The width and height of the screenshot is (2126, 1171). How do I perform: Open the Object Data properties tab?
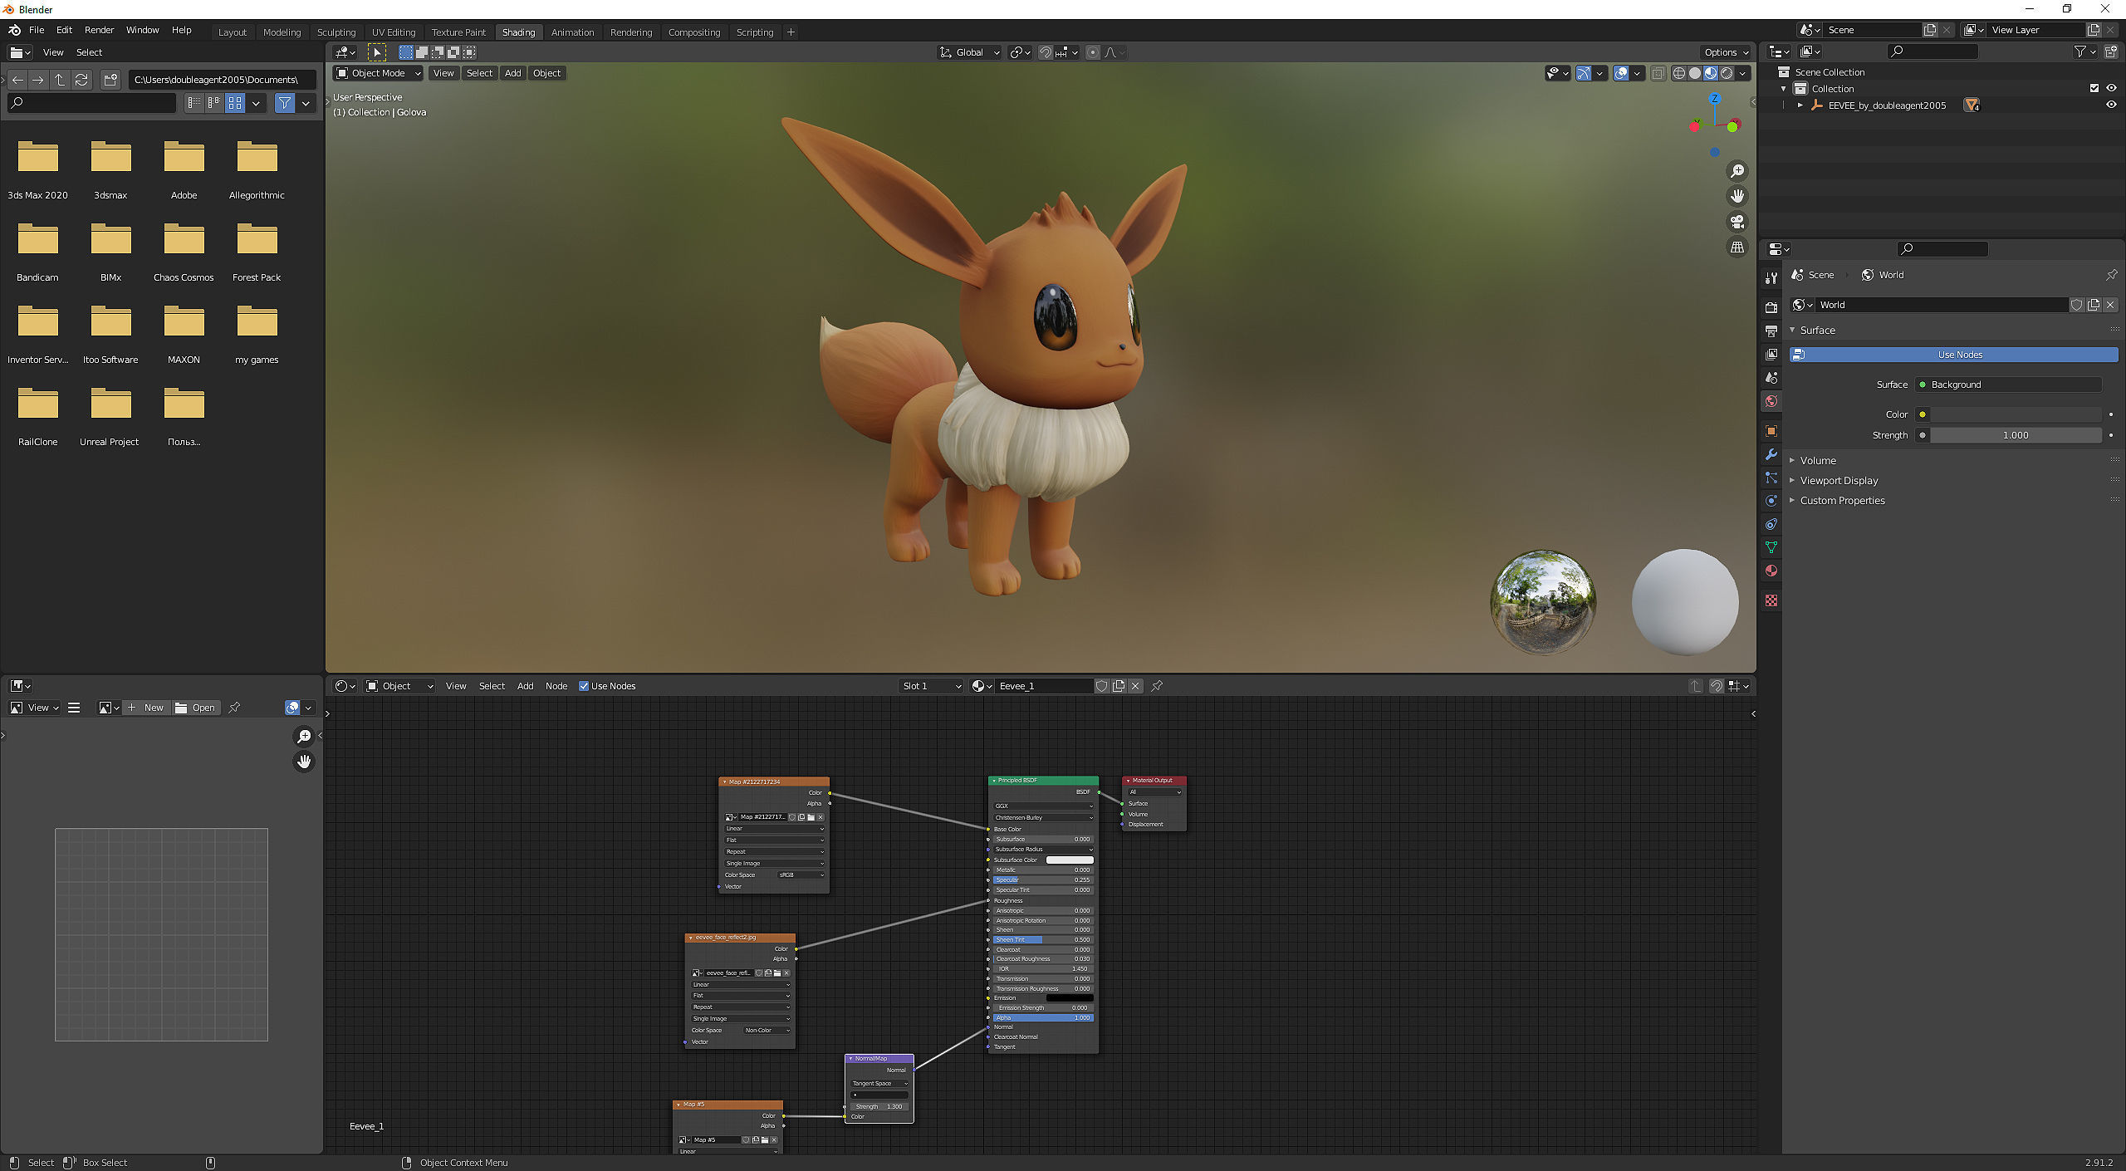[x=1771, y=547]
